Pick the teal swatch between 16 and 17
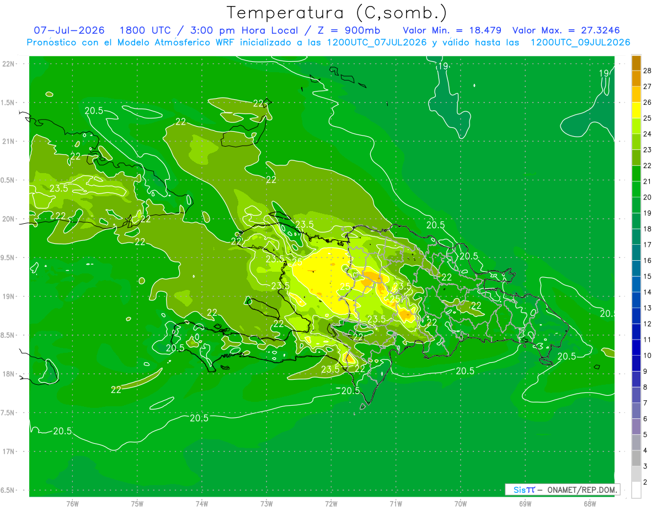The height and width of the screenshot is (511, 662). point(636,252)
